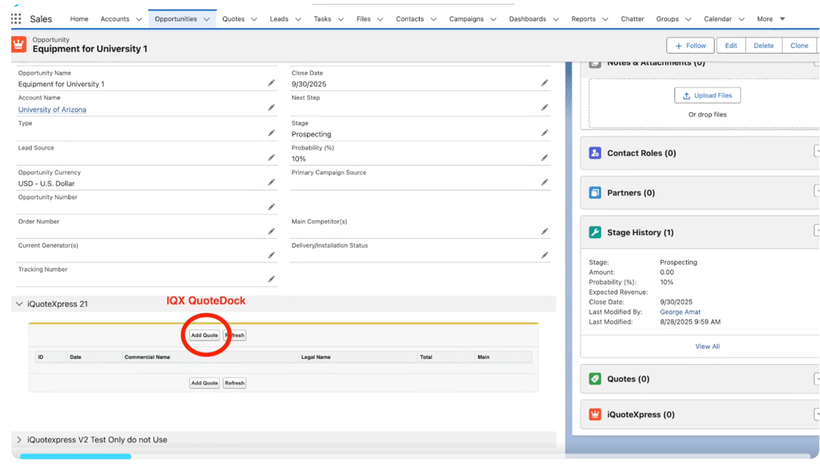The height and width of the screenshot is (465, 820).
Task: Click the Quotes (0) related list title
Action: (628, 379)
